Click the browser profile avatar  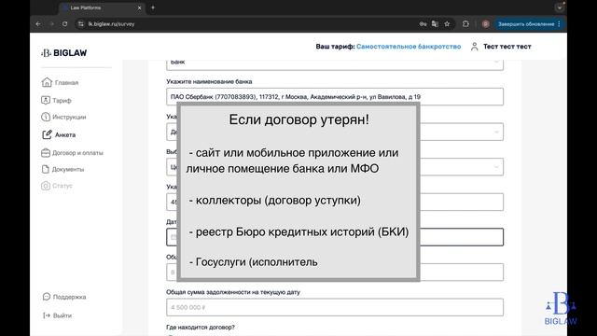[x=485, y=23]
